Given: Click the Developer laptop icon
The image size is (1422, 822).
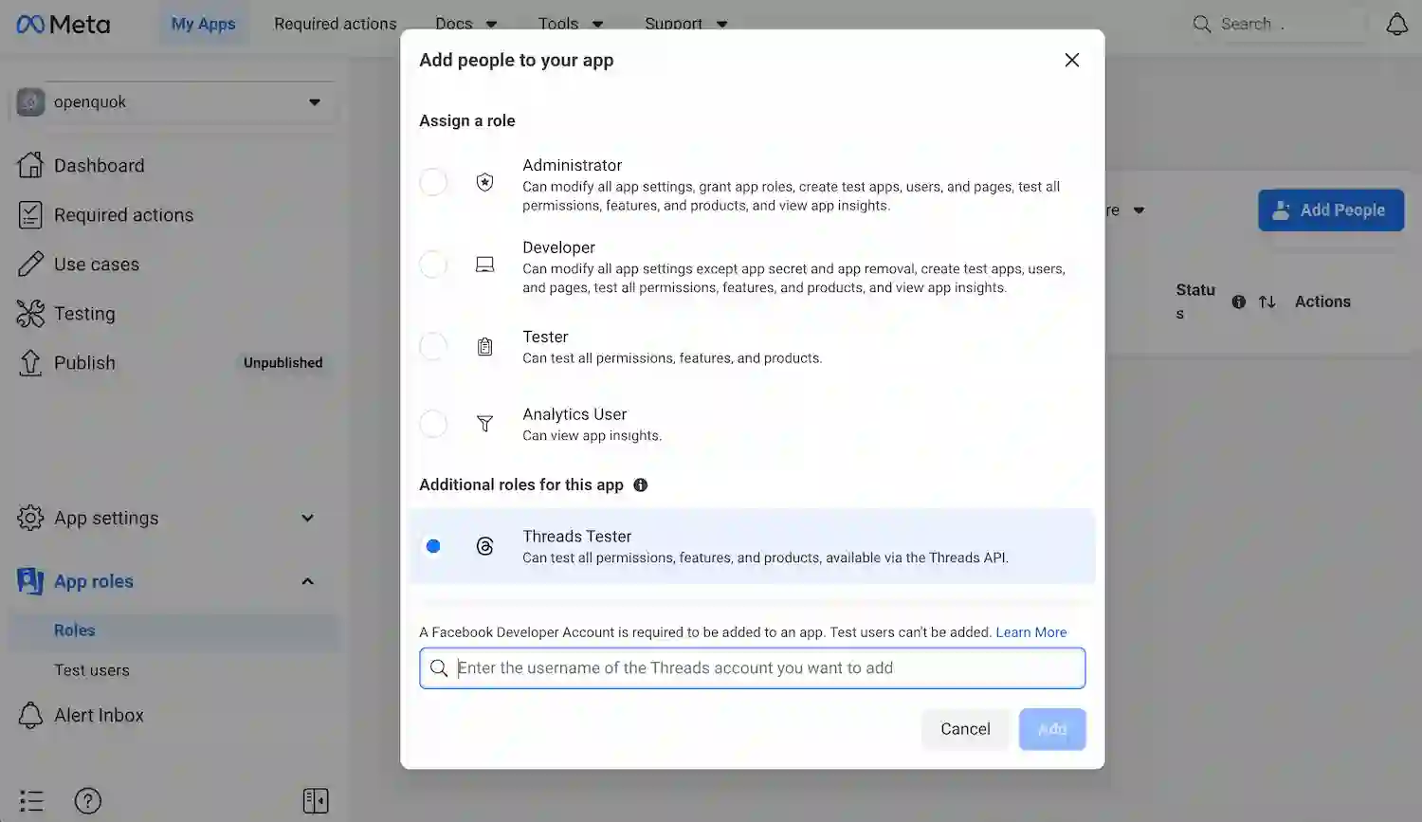Looking at the screenshot, I should 484,265.
